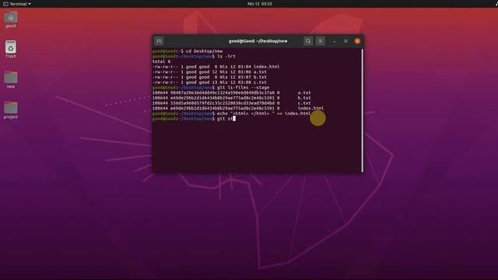The image size is (498, 280).
Task: Click the 'cd Desktop/new' command text
Action: [x=204, y=51]
